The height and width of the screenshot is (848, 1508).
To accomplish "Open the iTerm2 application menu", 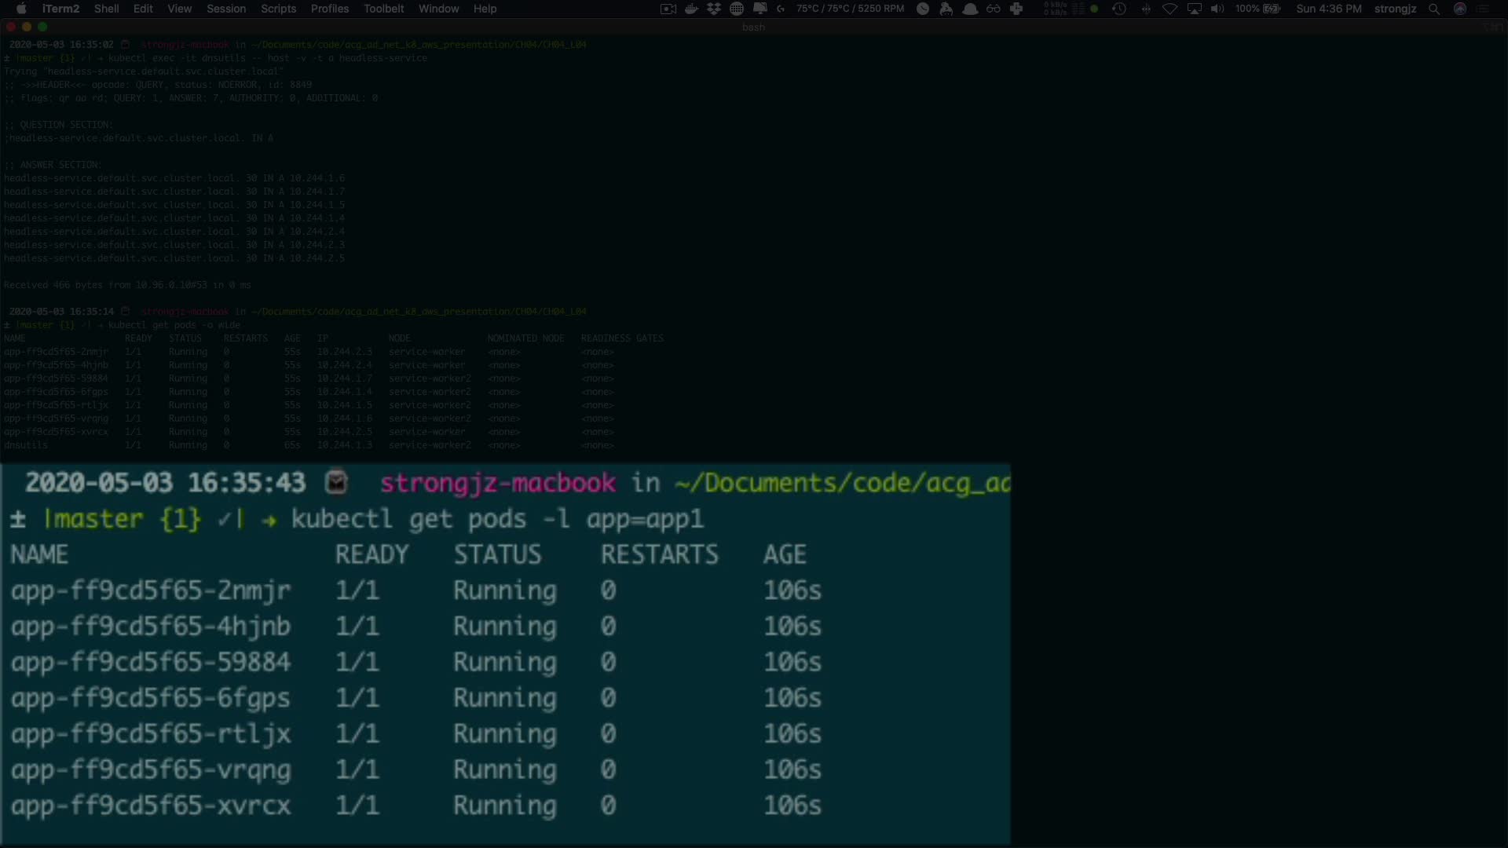I will [60, 9].
